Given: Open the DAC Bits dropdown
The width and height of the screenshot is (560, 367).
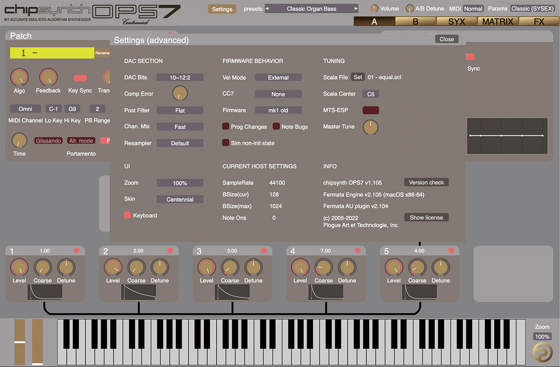Looking at the screenshot, I should [x=180, y=77].
